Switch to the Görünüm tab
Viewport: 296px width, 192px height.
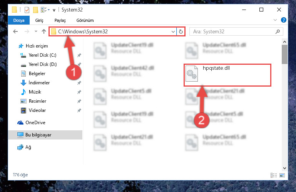85,20
